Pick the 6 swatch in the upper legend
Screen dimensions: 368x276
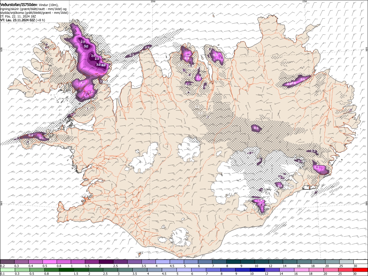[205, 262]
